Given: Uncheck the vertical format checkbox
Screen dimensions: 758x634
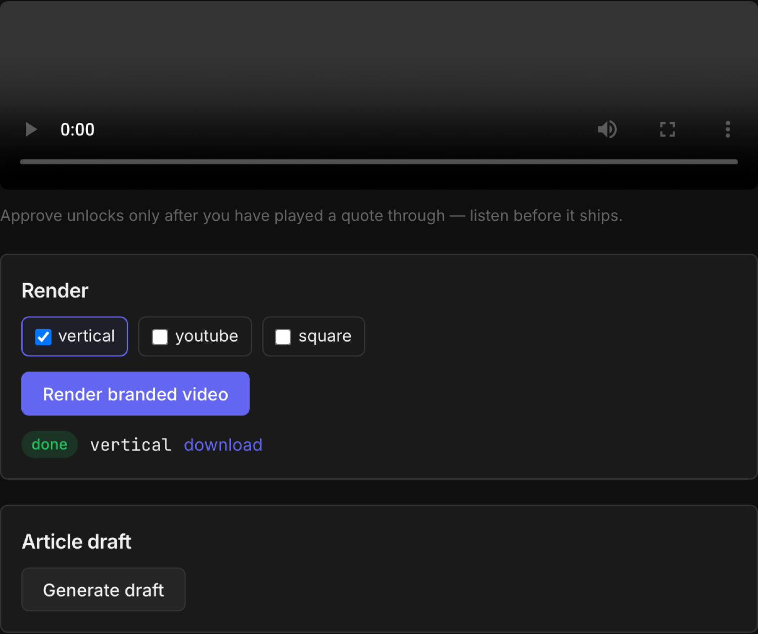Looking at the screenshot, I should [x=43, y=337].
